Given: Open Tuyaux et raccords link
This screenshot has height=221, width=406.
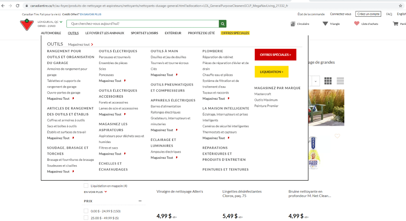Looking at the screenshot, I should (x=216, y=92).
